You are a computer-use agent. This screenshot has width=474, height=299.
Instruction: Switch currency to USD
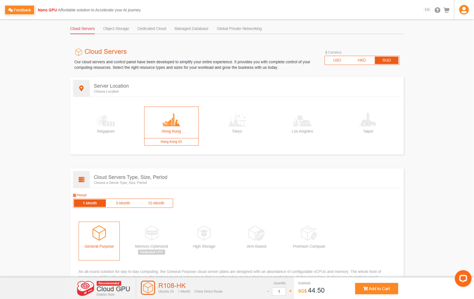(x=337, y=60)
